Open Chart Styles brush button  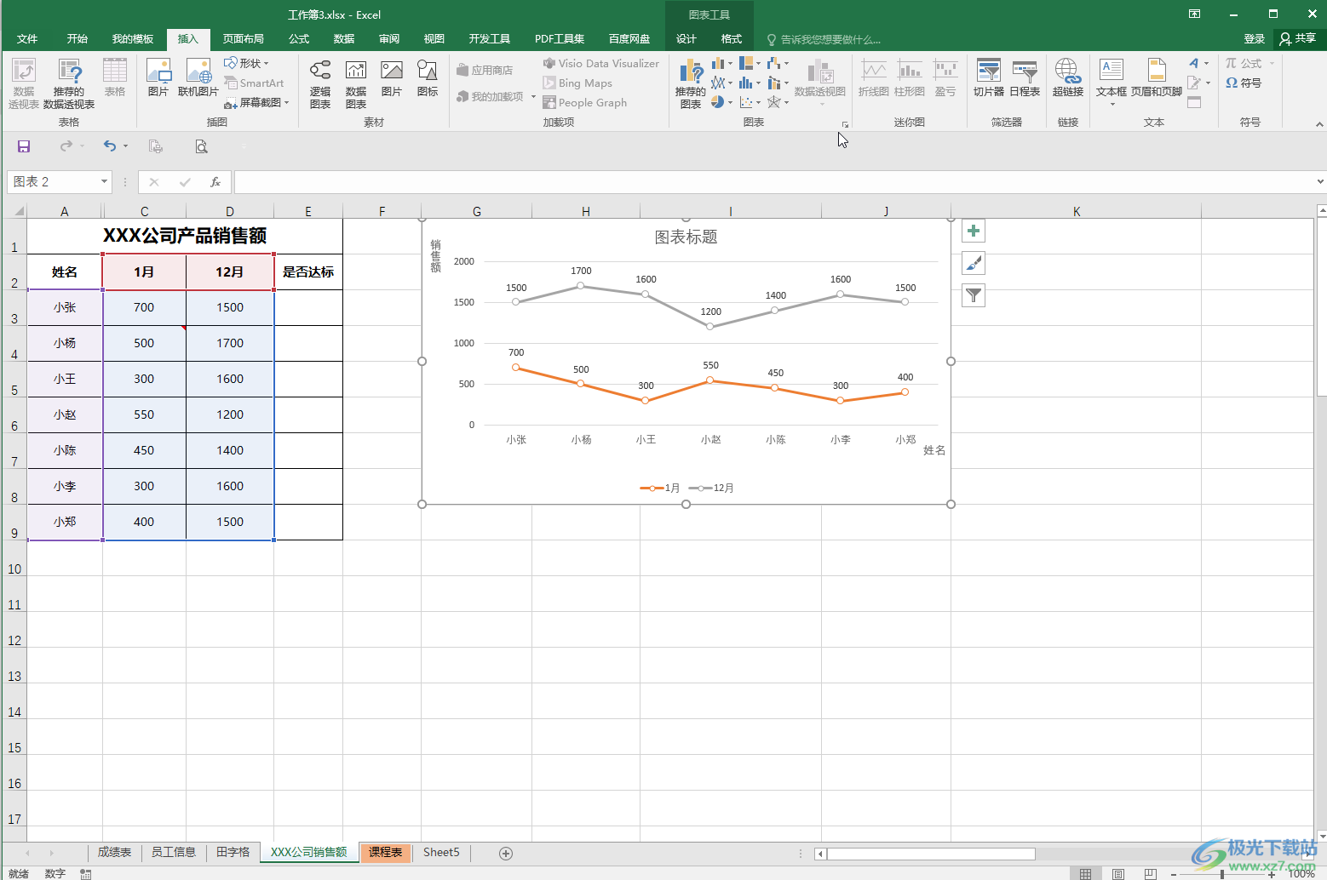pos(974,263)
